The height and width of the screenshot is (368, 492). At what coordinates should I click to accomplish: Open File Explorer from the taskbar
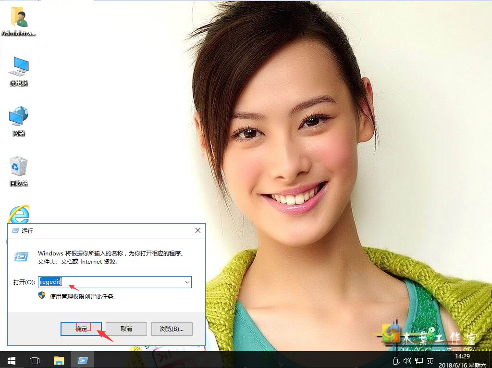pos(60,360)
